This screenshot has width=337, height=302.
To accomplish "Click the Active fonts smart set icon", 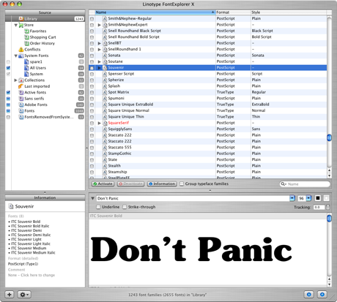I will click(x=21, y=92).
